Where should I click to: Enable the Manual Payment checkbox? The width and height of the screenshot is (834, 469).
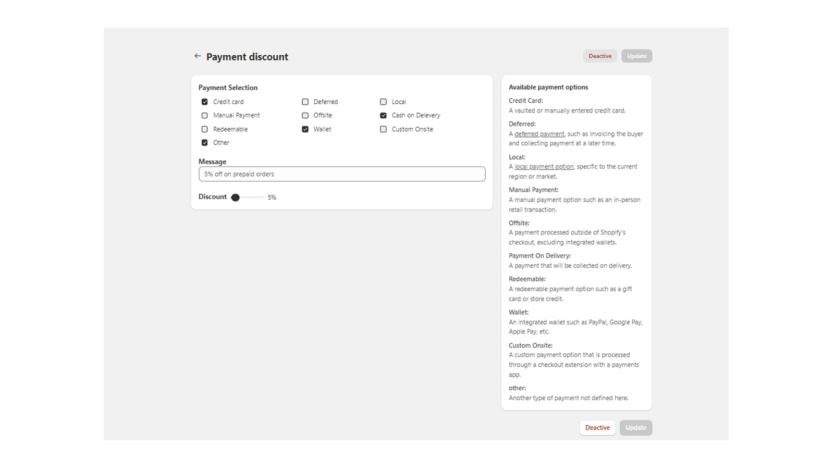coord(204,115)
